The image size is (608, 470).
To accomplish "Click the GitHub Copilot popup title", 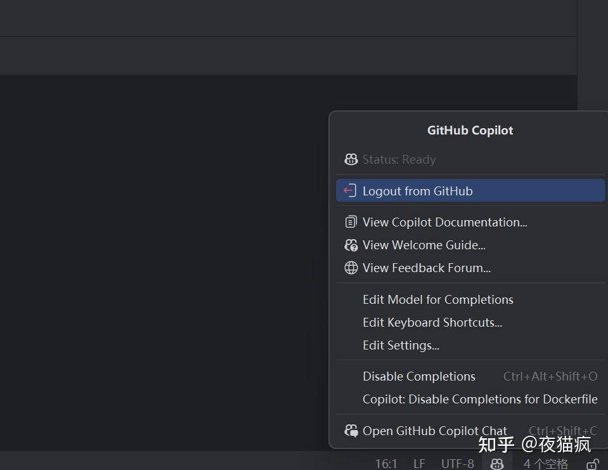I will click(470, 130).
